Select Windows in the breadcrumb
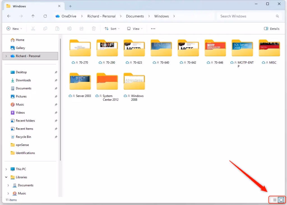Viewport: 287px width, 205px height. [x=161, y=16]
